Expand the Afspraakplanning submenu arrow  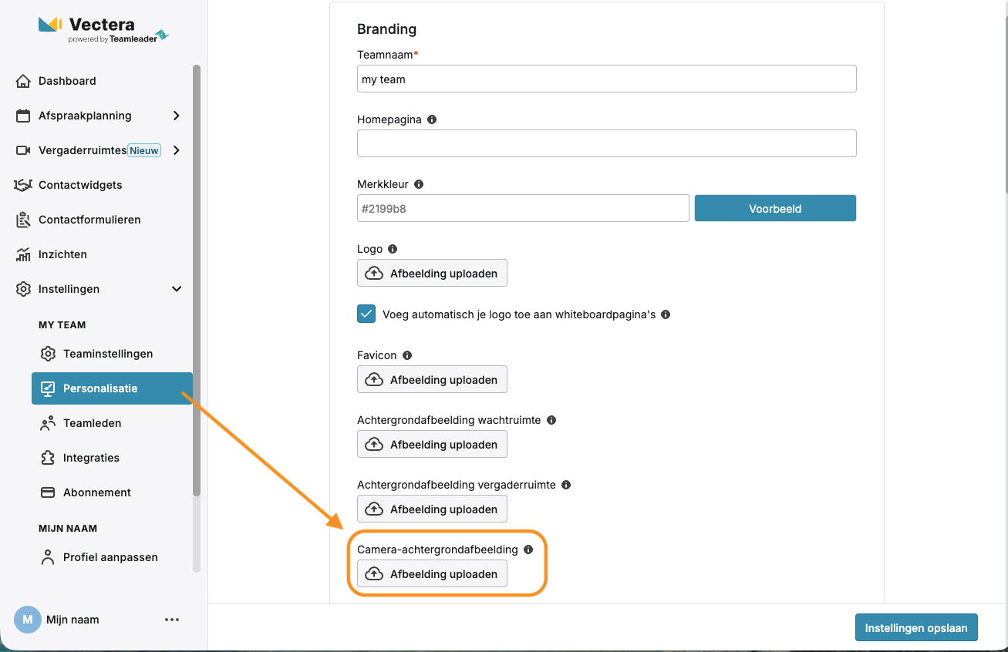(x=177, y=116)
